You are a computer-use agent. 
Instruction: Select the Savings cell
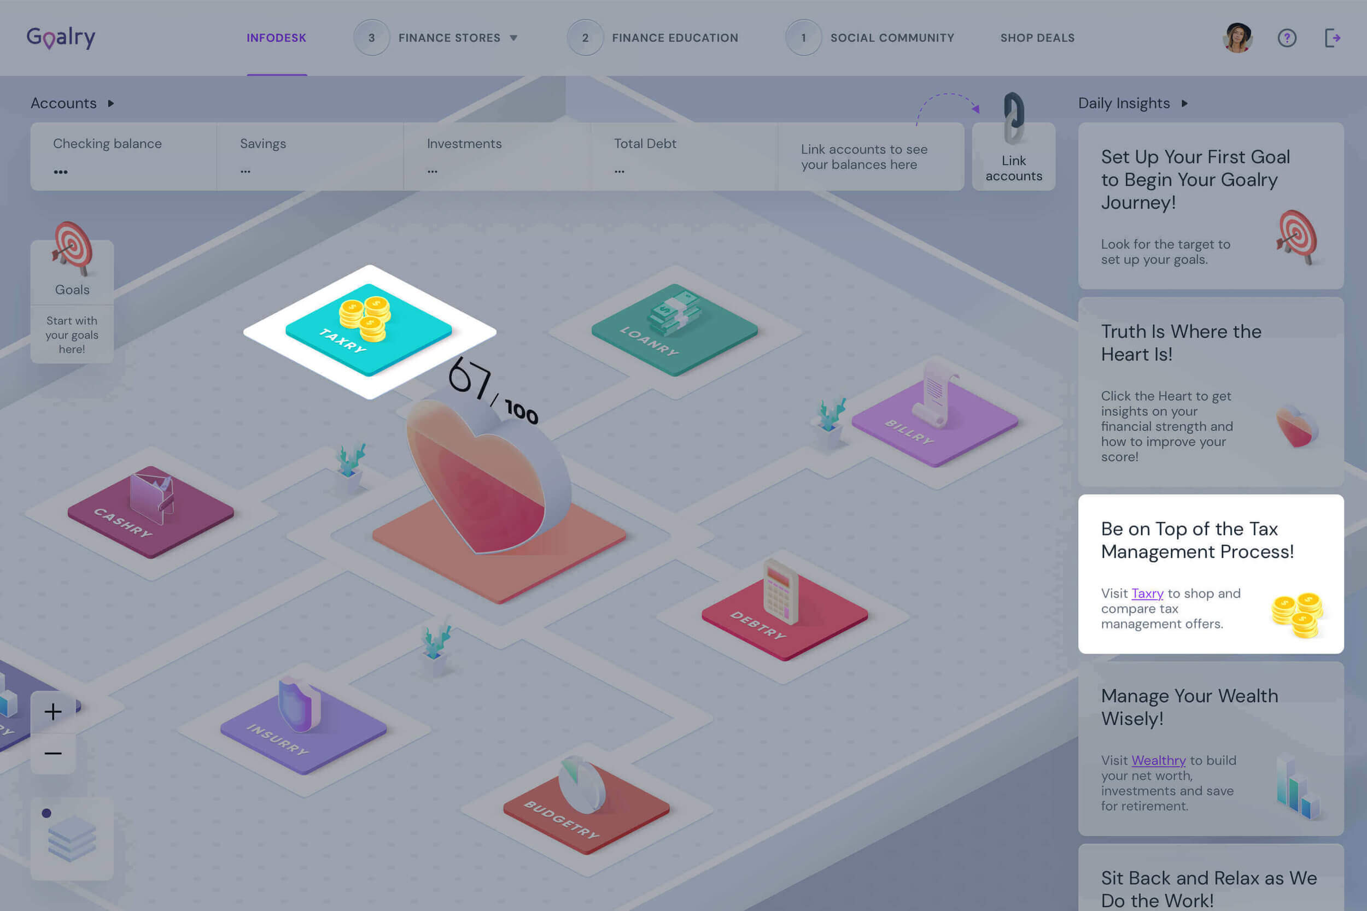pos(311,156)
